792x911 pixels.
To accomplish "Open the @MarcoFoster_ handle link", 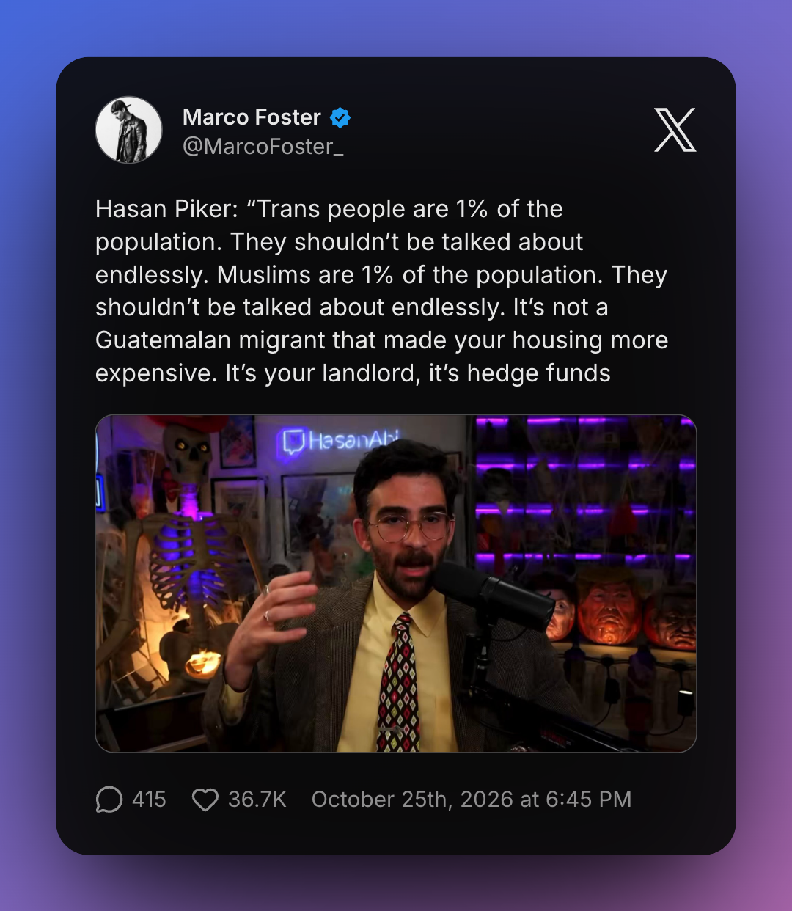I will pyautogui.click(x=263, y=147).
